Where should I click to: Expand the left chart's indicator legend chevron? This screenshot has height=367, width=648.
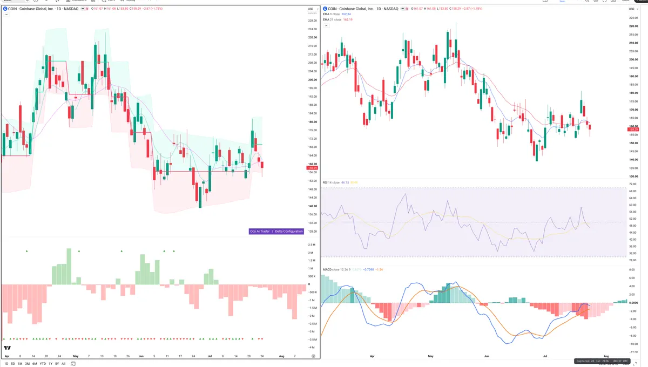[6, 15]
